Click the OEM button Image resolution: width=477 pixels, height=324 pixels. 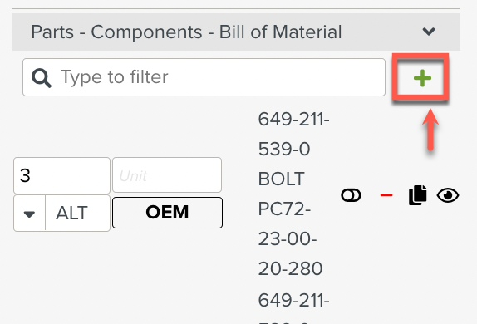click(167, 213)
